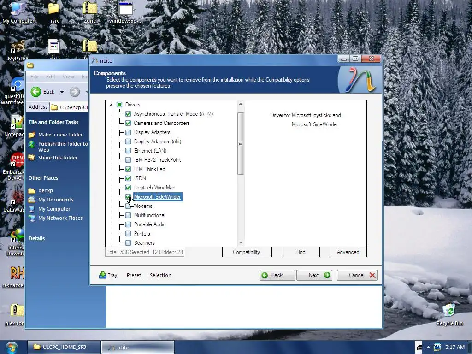
Task: Switch to ULCPC_HOME_SP3 taskbar button
Action: pos(64,347)
